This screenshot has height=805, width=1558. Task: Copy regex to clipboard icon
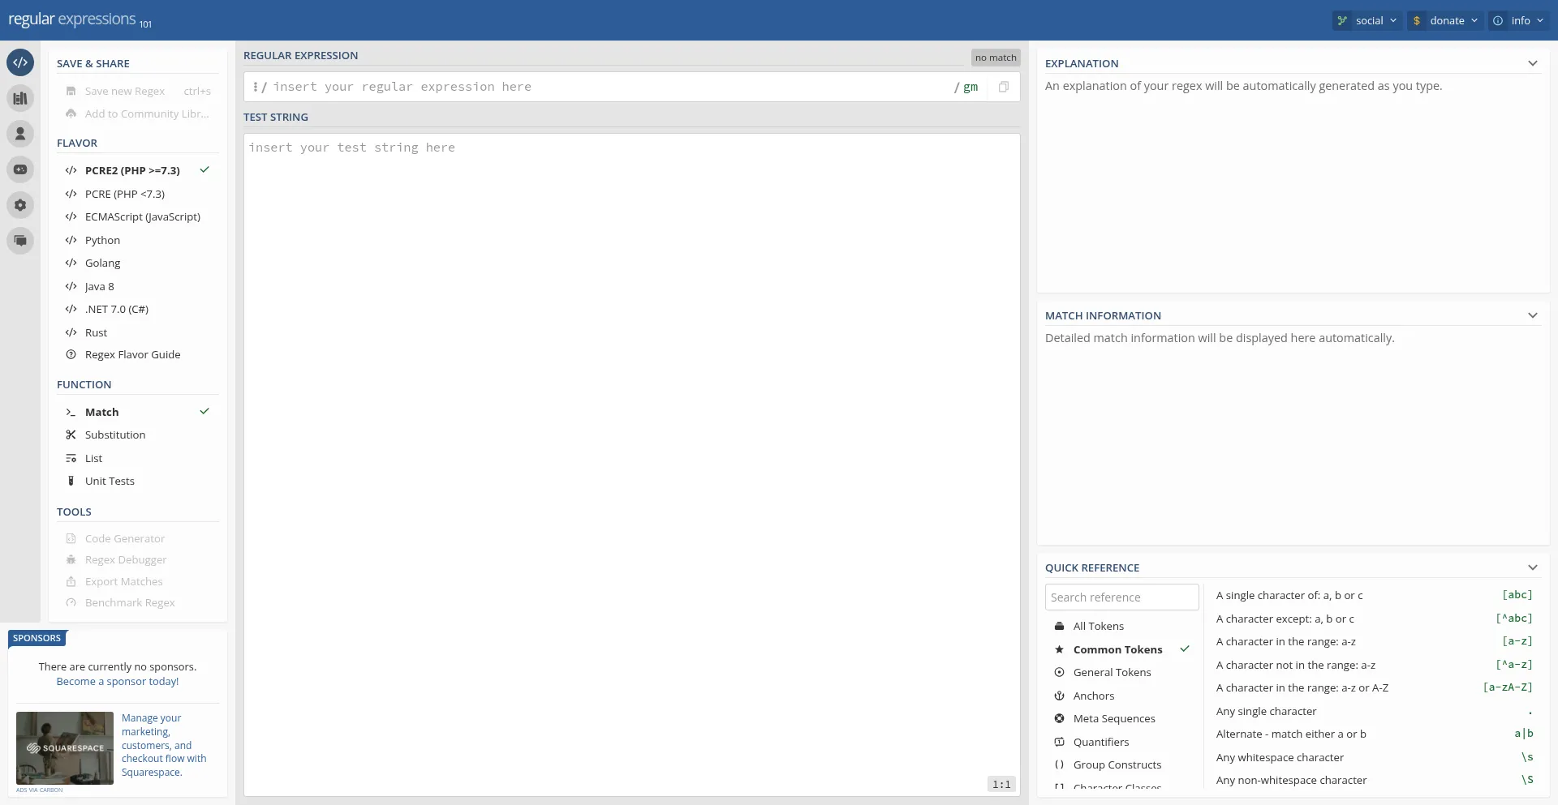(x=1004, y=87)
